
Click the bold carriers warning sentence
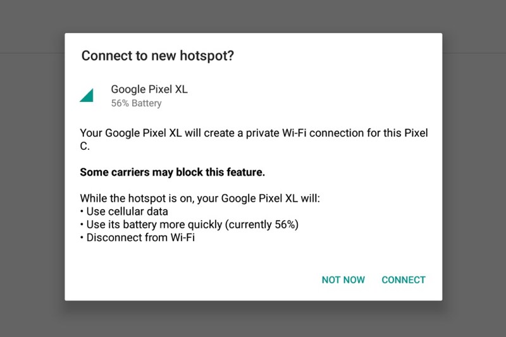point(172,172)
